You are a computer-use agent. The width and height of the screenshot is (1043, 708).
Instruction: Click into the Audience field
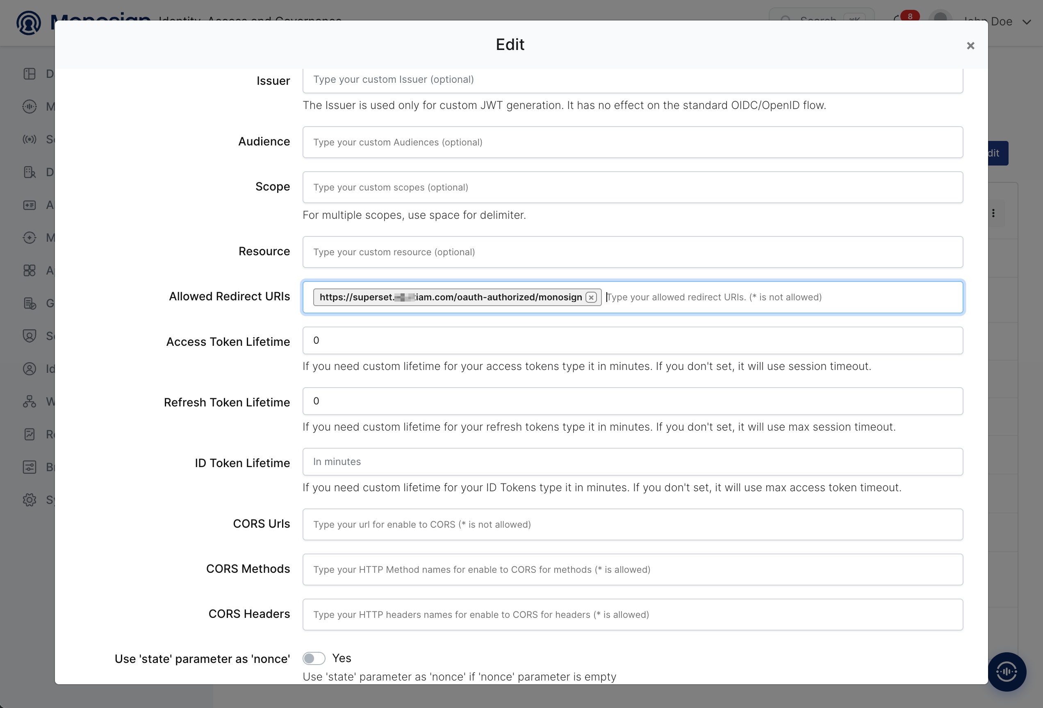pos(633,142)
